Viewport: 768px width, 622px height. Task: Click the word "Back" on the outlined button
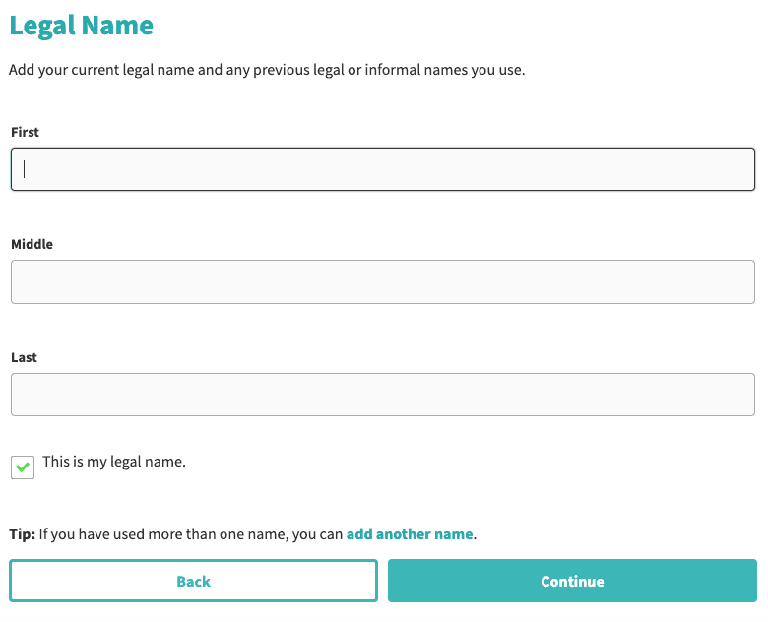click(x=193, y=581)
